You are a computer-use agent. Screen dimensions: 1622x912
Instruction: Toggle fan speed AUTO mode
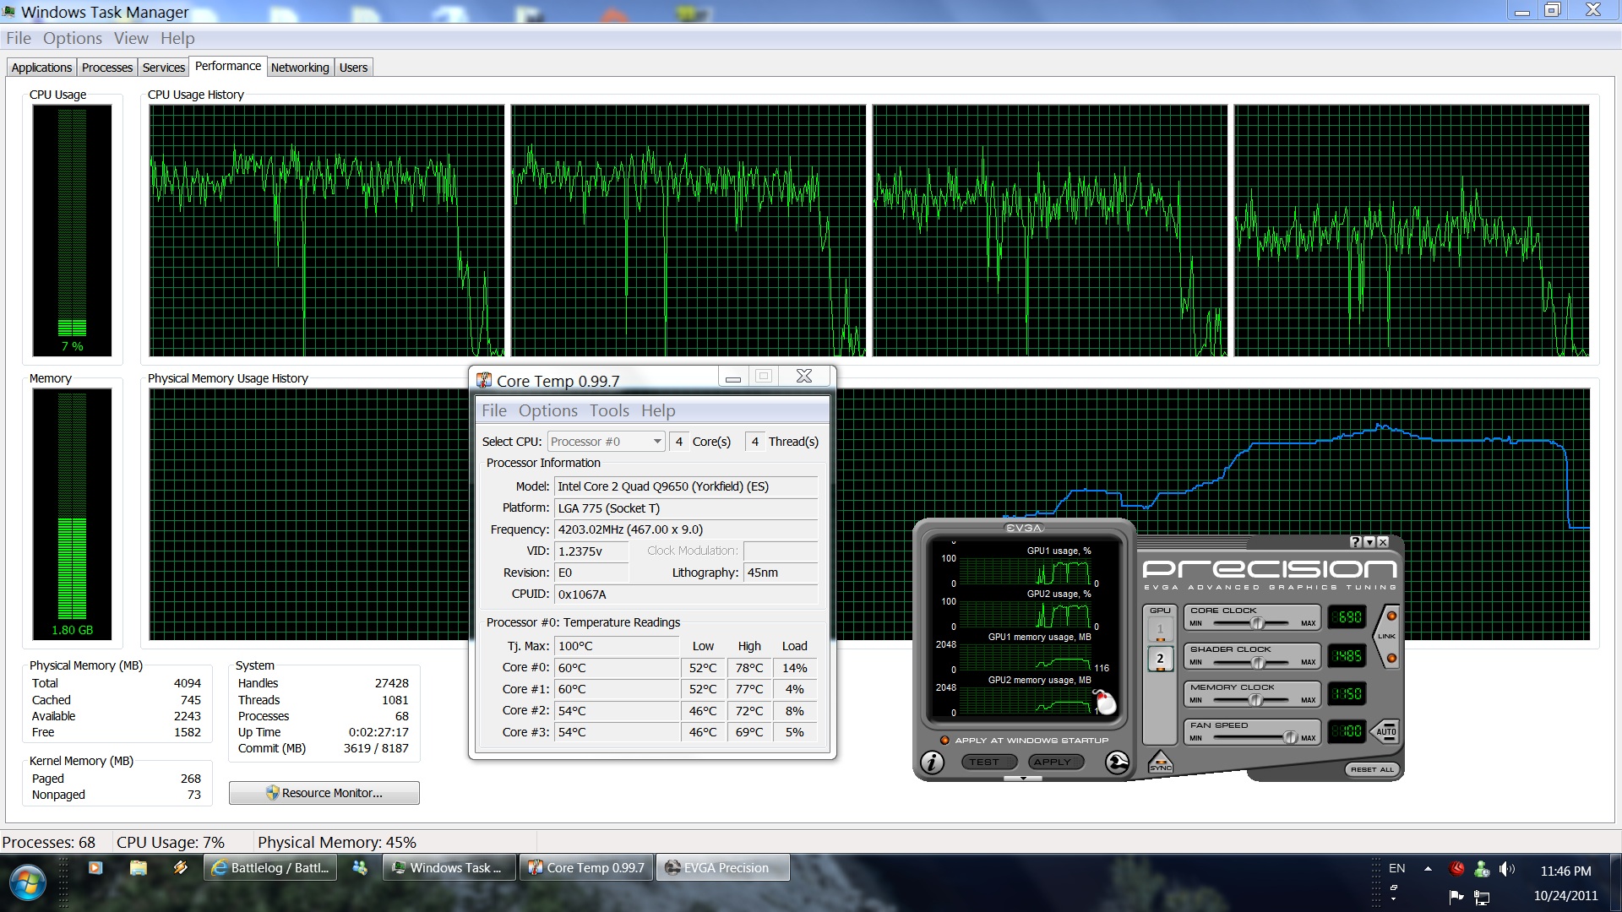click(1386, 731)
